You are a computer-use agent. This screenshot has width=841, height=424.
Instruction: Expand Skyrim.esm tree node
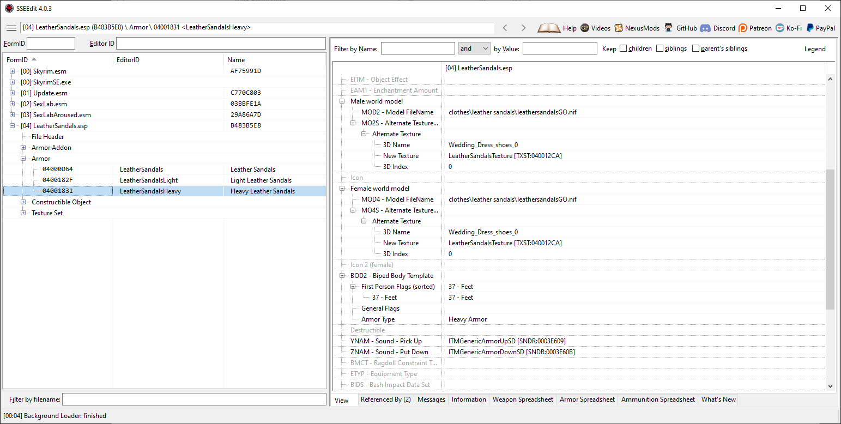(x=13, y=71)
